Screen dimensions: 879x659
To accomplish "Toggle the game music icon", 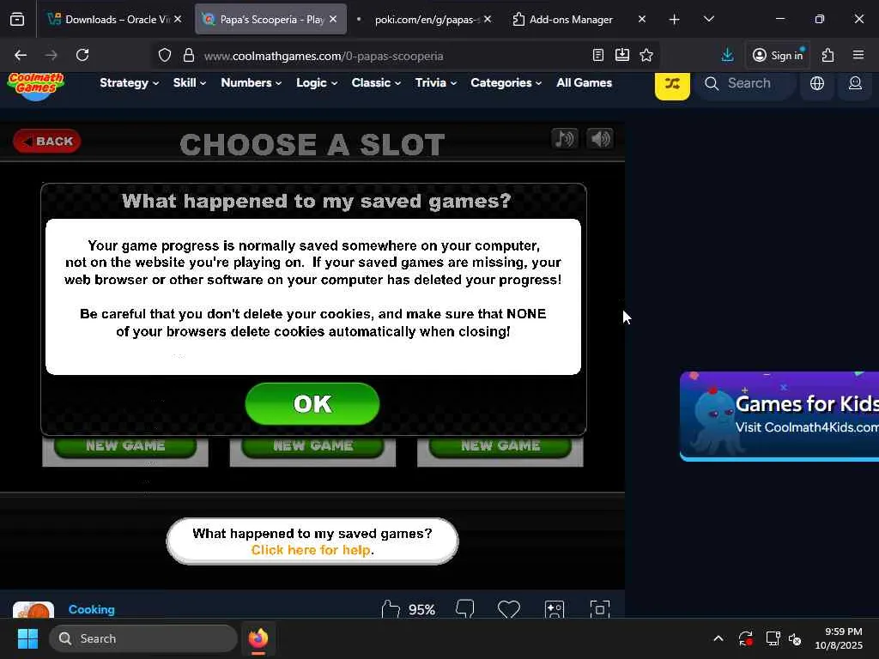I will [565, 138].
